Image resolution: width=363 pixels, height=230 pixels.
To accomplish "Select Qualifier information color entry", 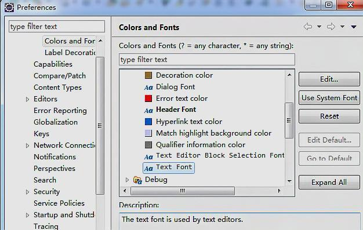I will point(201,145).
